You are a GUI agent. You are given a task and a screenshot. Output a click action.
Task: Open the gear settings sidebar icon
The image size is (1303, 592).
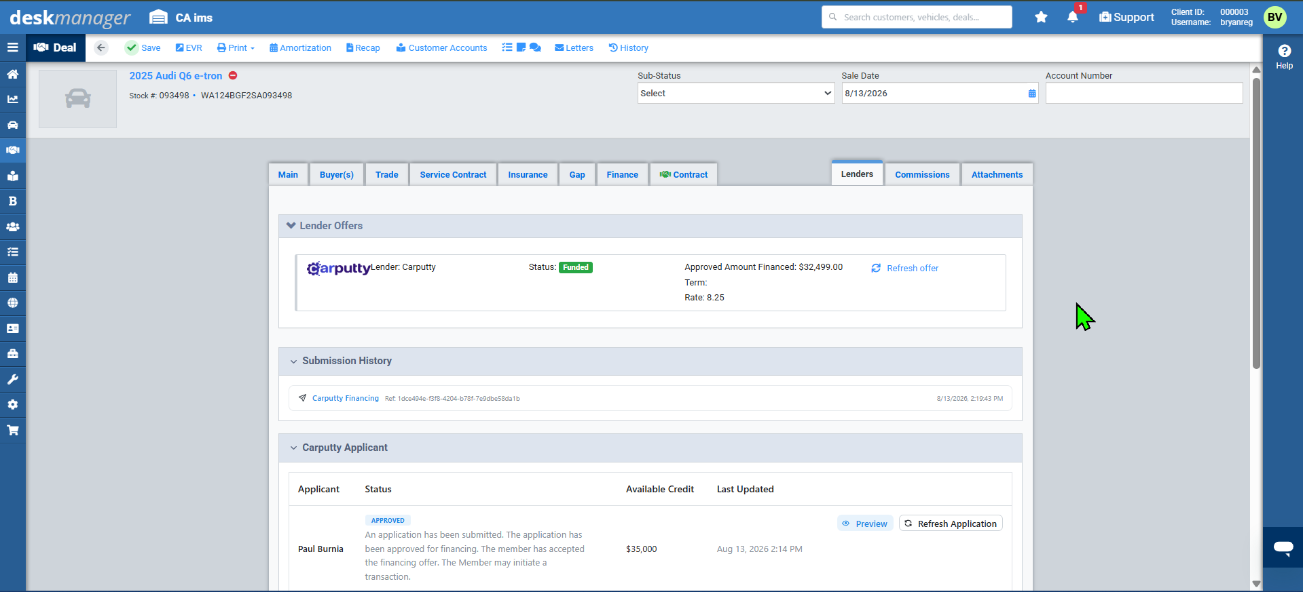[x=12, y=404]
